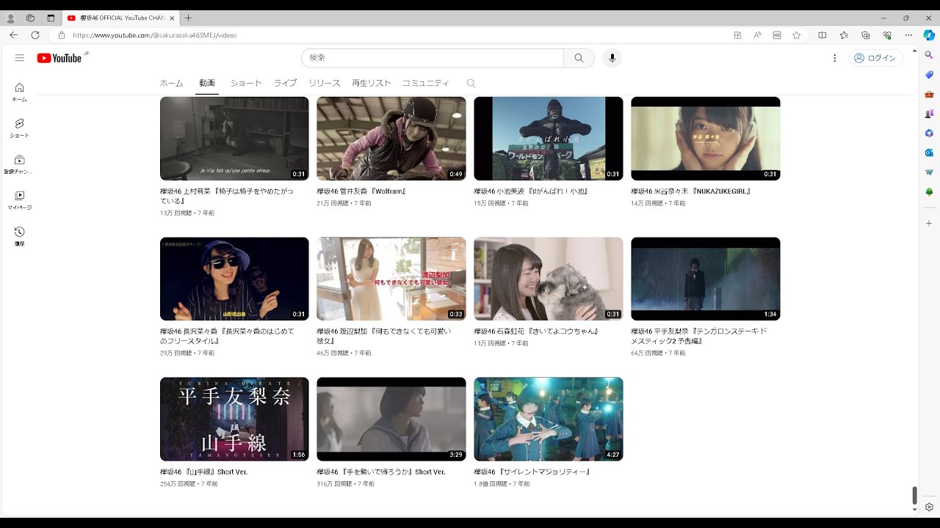This screenshot has width=940, height=528.
Task: Click the page vertical scrollbar thumb
Action: (914, 495)
